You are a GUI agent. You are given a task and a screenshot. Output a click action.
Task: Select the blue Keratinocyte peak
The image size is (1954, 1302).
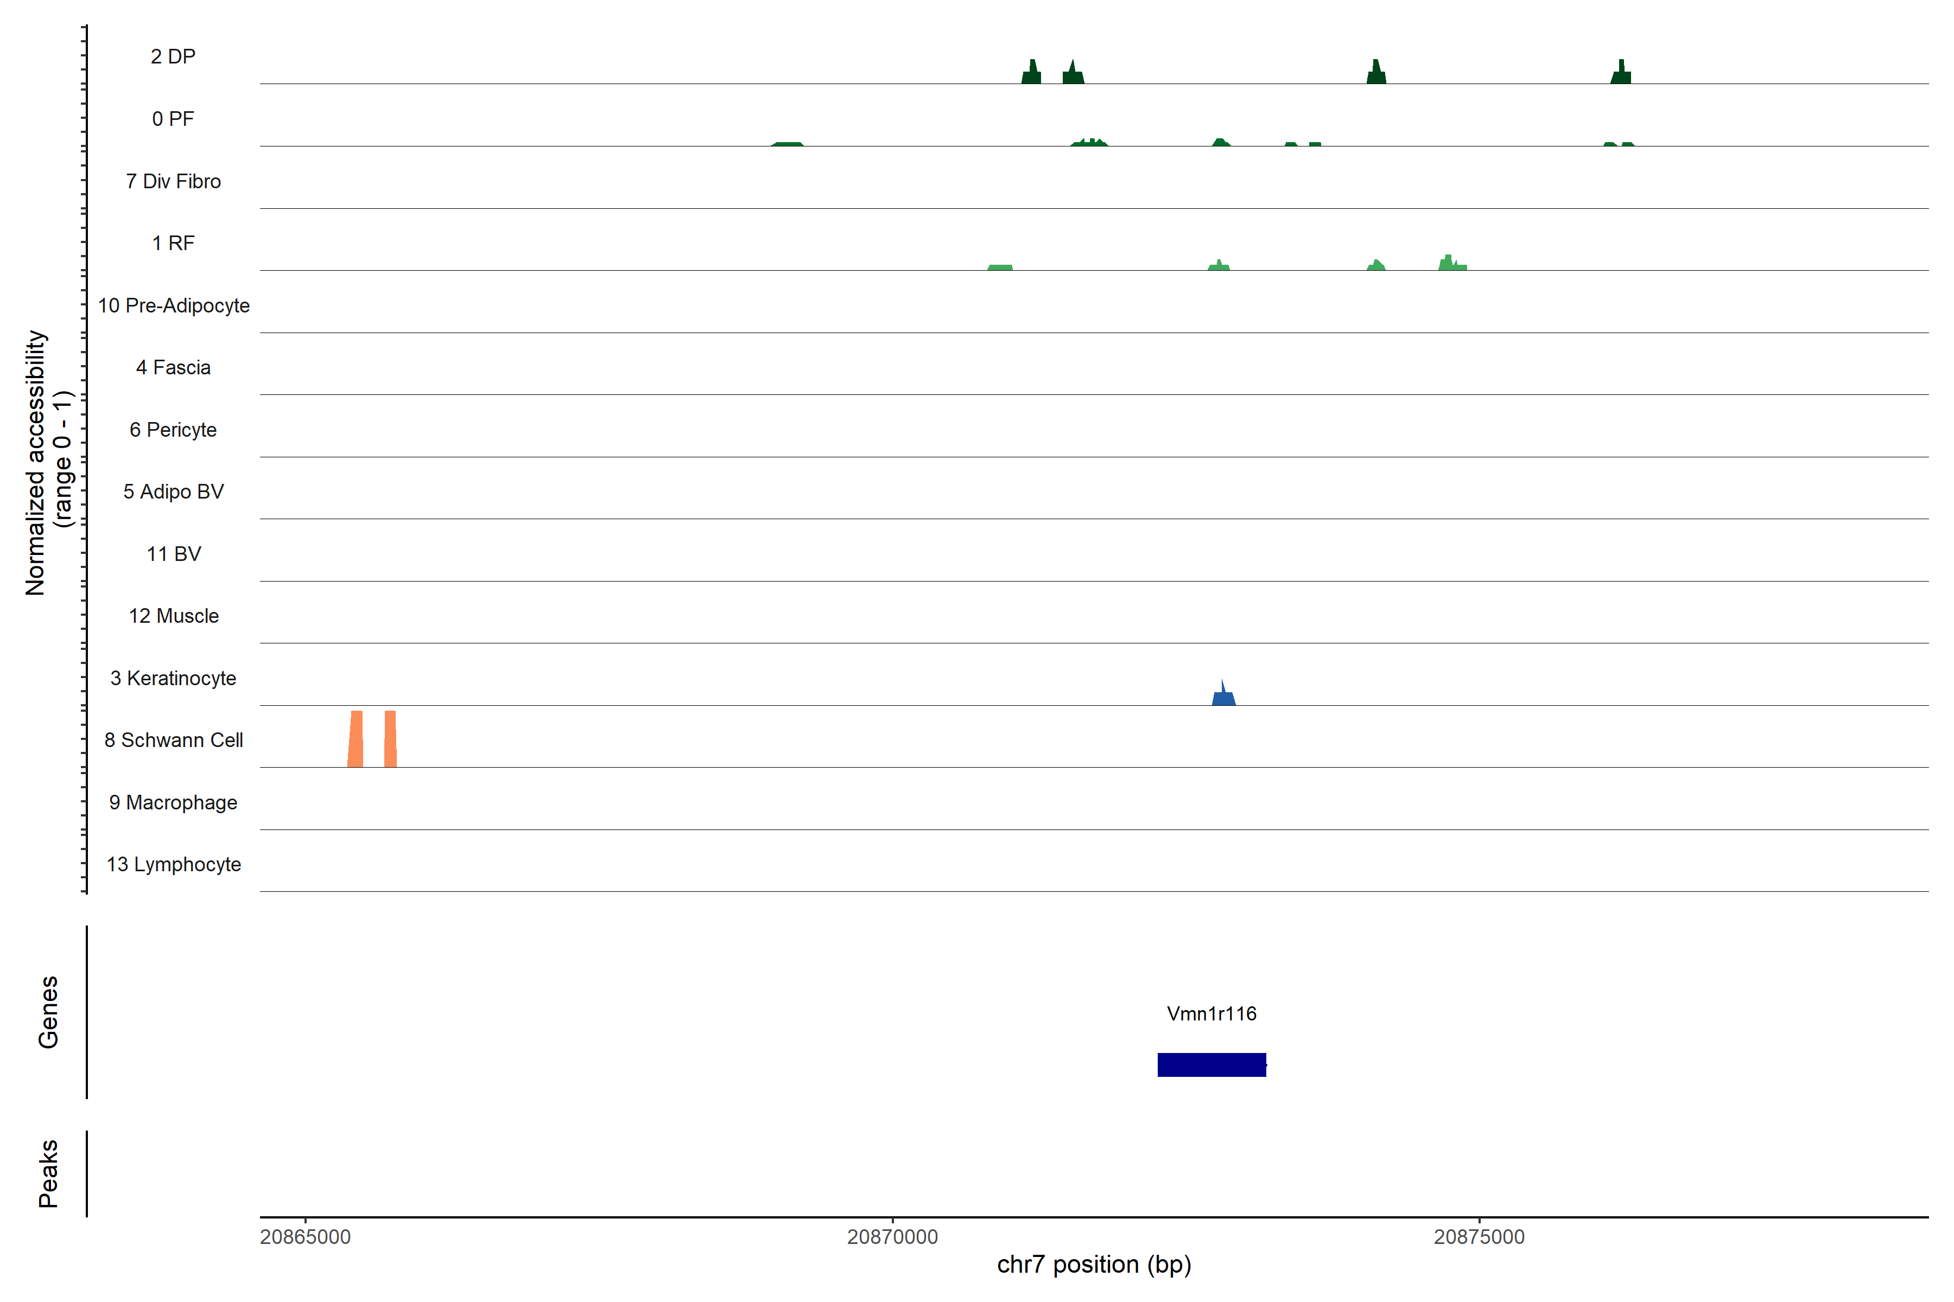tap(1223, 697)
